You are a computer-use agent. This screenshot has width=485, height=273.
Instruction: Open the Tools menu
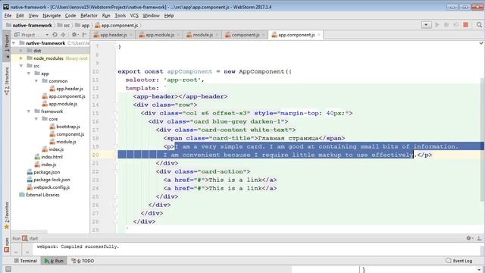pos(120,15)
